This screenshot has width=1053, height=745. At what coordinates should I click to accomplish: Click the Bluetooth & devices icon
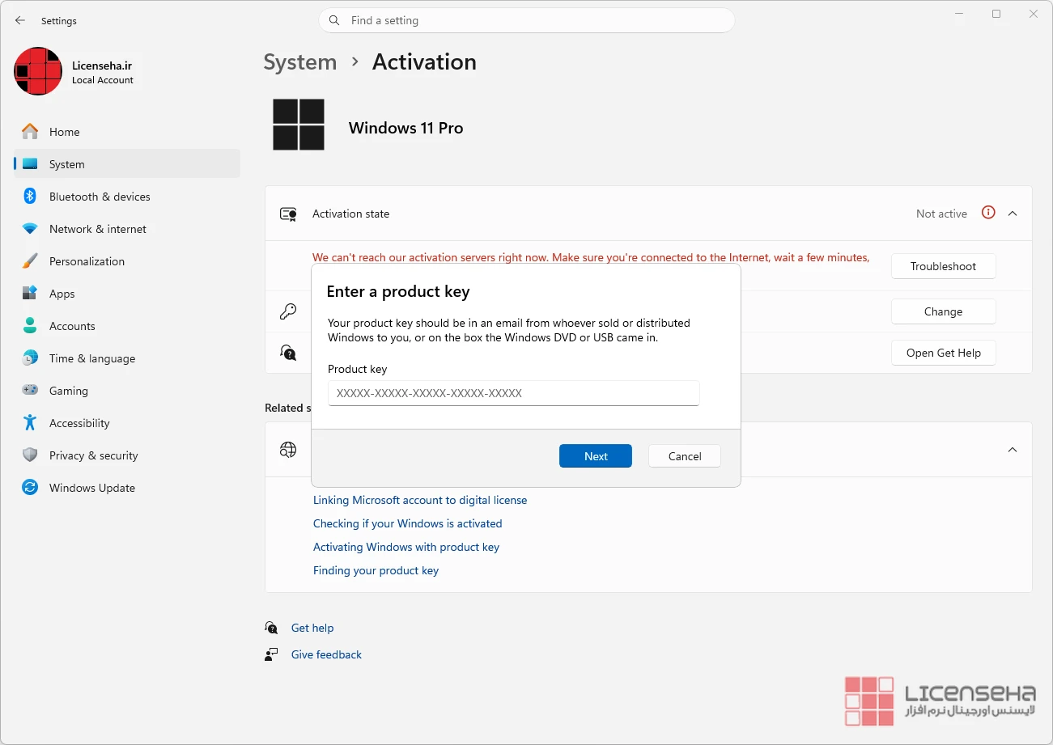point(30,197)
